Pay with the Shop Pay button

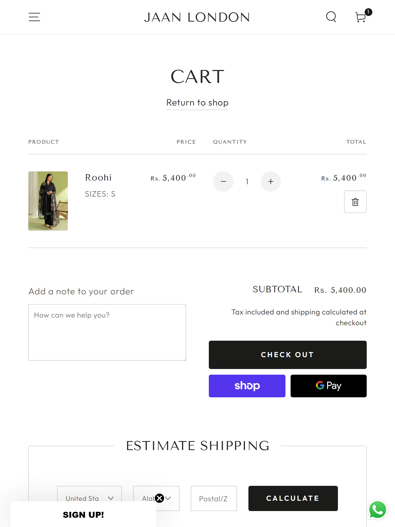247,386
